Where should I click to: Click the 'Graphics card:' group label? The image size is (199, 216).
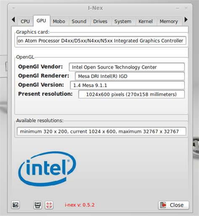33,32
